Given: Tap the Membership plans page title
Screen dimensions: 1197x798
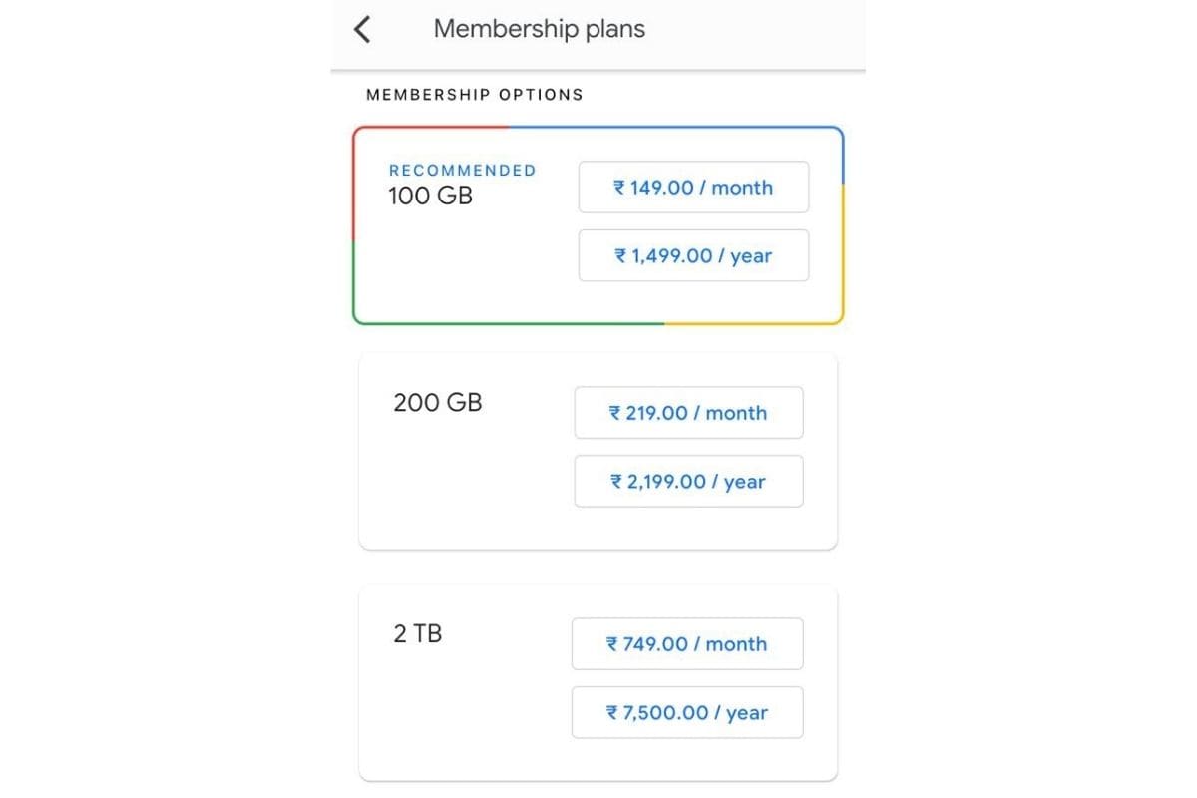Looking at the screenshot, I should tap(539, 29).
